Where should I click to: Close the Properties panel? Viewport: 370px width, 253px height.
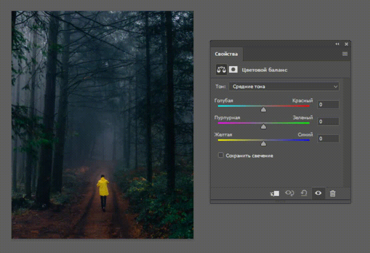346,44
